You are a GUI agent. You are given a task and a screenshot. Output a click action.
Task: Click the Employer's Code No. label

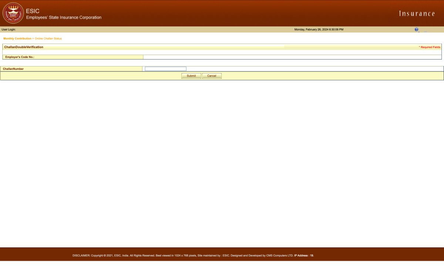coord(20,57)
